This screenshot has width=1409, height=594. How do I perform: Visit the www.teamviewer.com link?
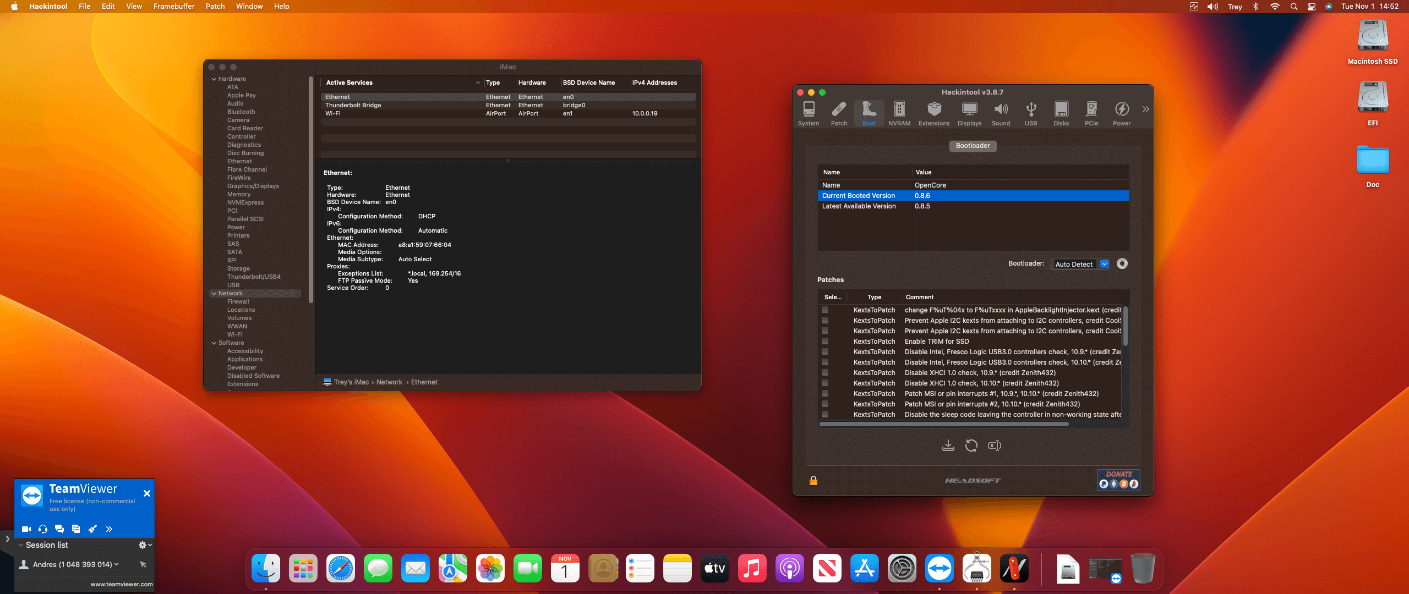pos(122,584)
